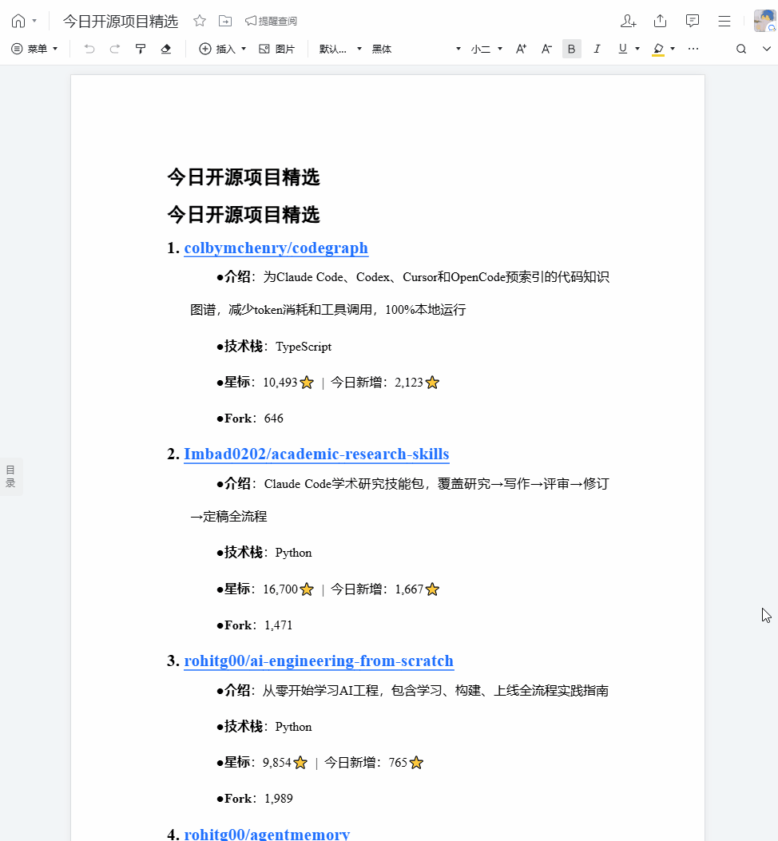Click the Fork: 1,471 line
778x841 pixels.
coord(254,625)
